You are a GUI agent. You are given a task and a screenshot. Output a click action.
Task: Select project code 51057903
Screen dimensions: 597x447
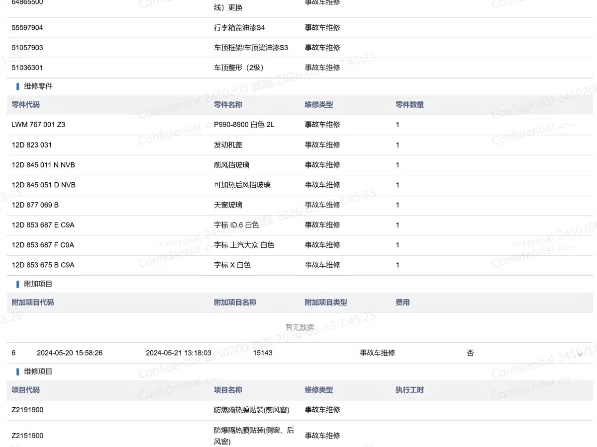tap(27, 48)
